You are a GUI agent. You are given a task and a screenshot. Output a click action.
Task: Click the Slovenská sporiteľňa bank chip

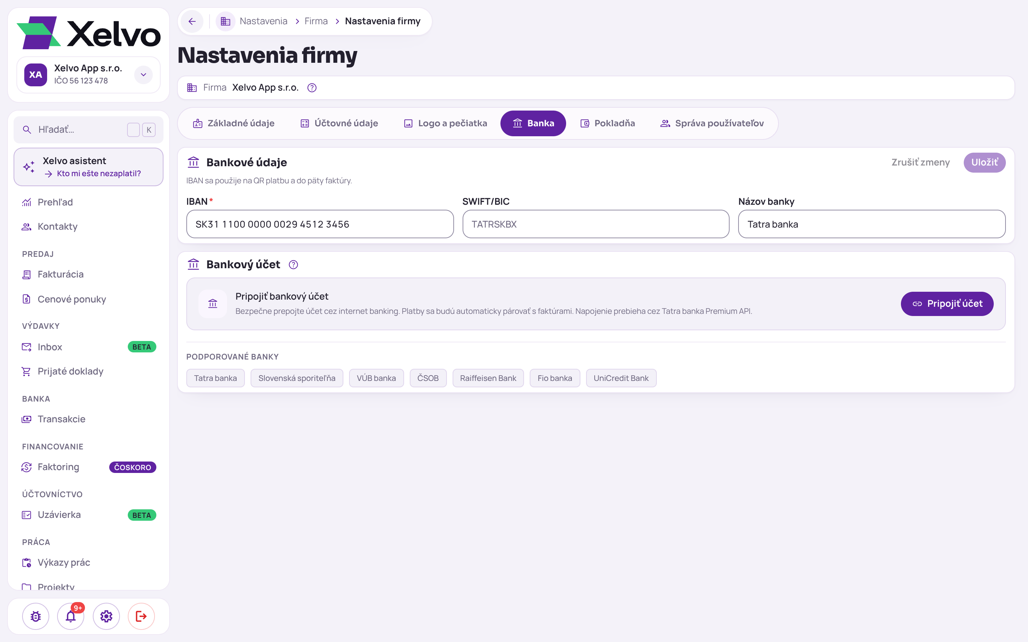click(x=297, y=378)
